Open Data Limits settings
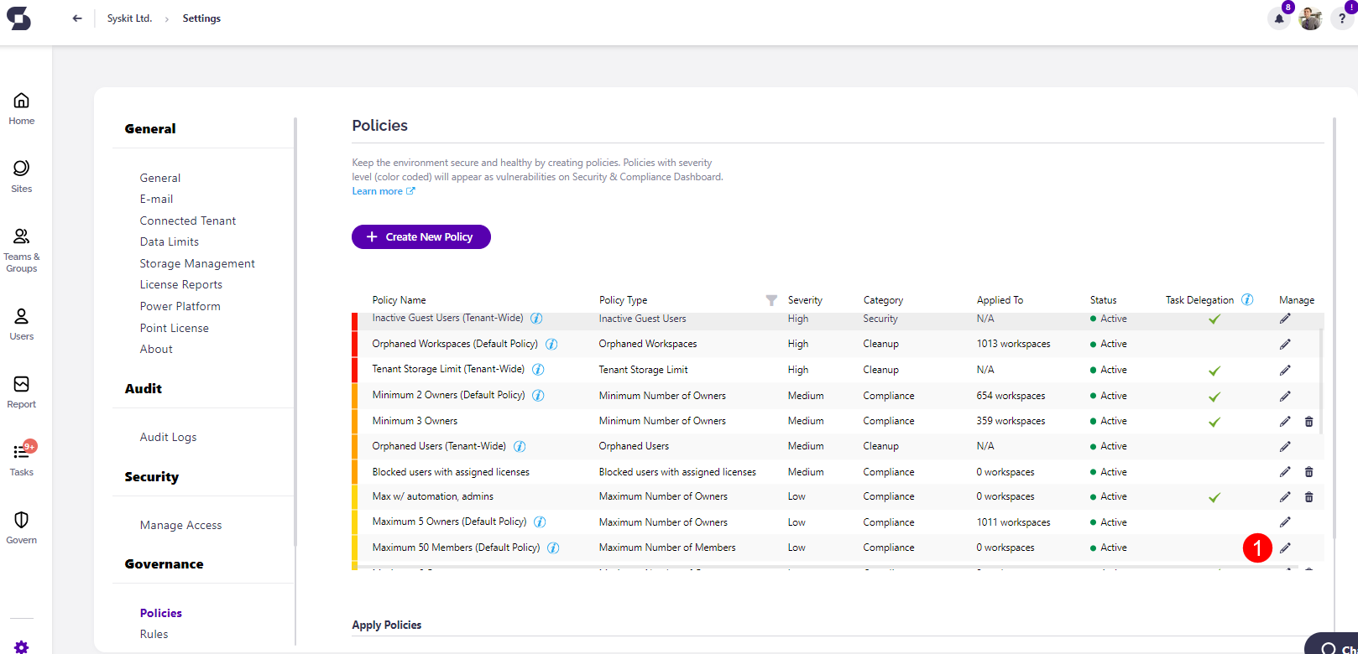 [170, 241]
